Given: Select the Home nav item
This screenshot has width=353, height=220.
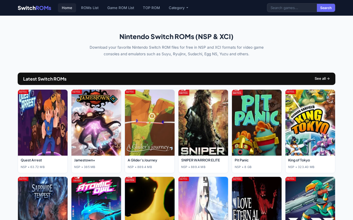Looking at the screenshot, I should tap(67, 8).
